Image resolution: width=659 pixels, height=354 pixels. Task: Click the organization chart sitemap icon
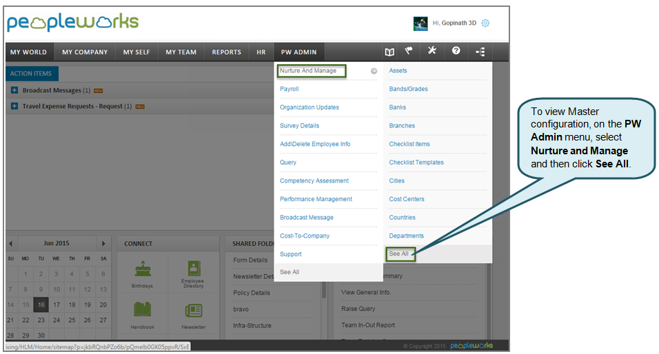click(480, 52)
